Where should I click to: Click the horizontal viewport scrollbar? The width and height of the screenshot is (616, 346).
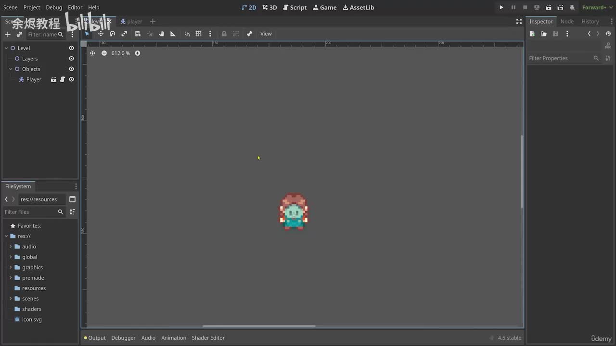coord(259,326)
